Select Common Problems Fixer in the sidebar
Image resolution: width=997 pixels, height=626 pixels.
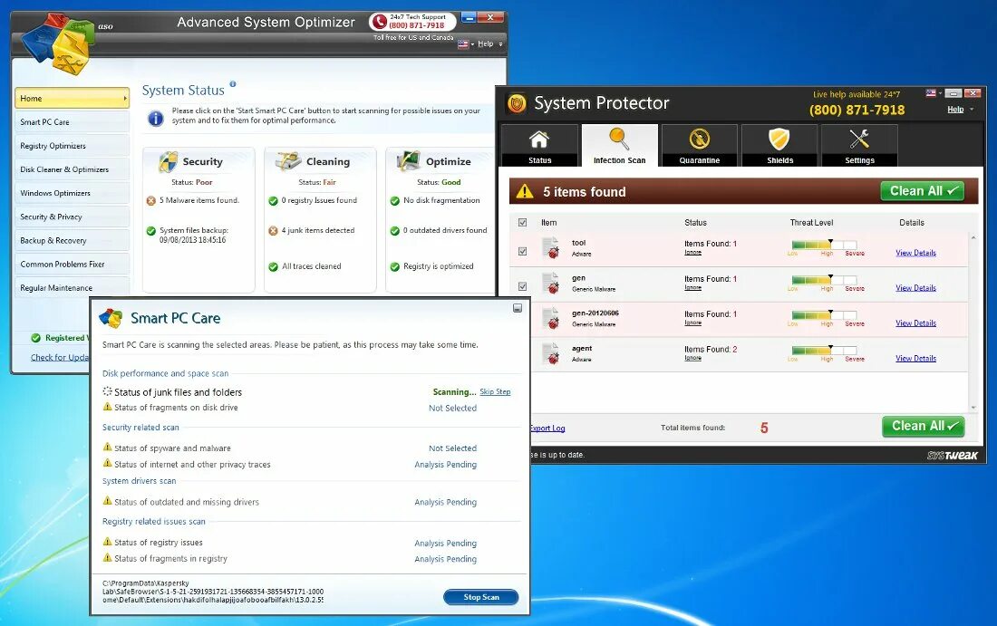(x=72, y=264)
